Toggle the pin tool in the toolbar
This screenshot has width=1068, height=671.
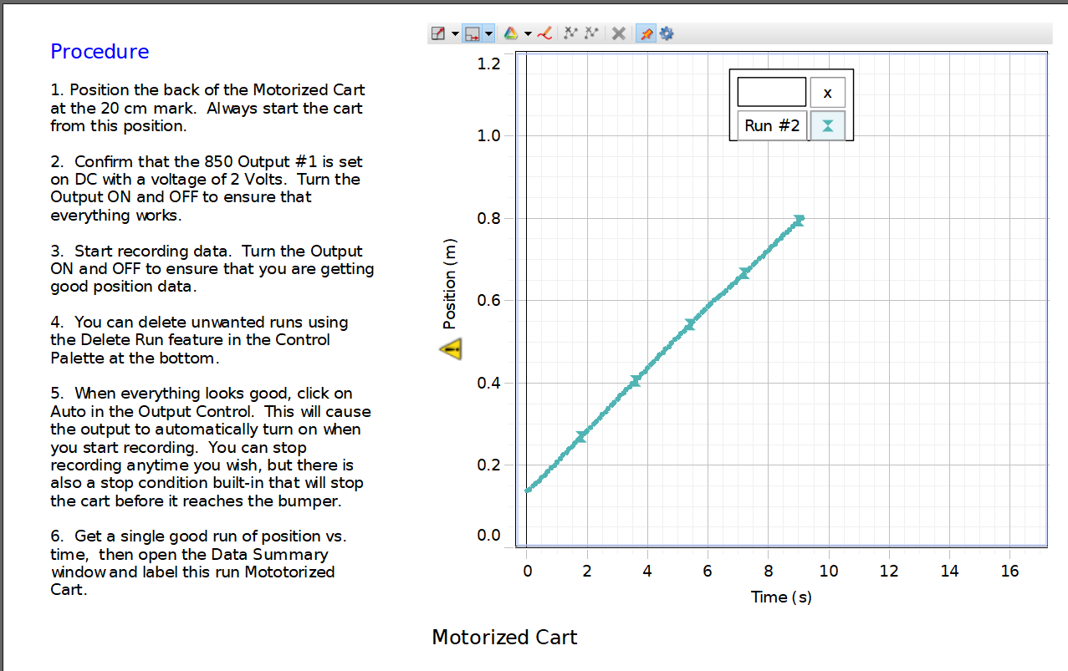(645, 33)
